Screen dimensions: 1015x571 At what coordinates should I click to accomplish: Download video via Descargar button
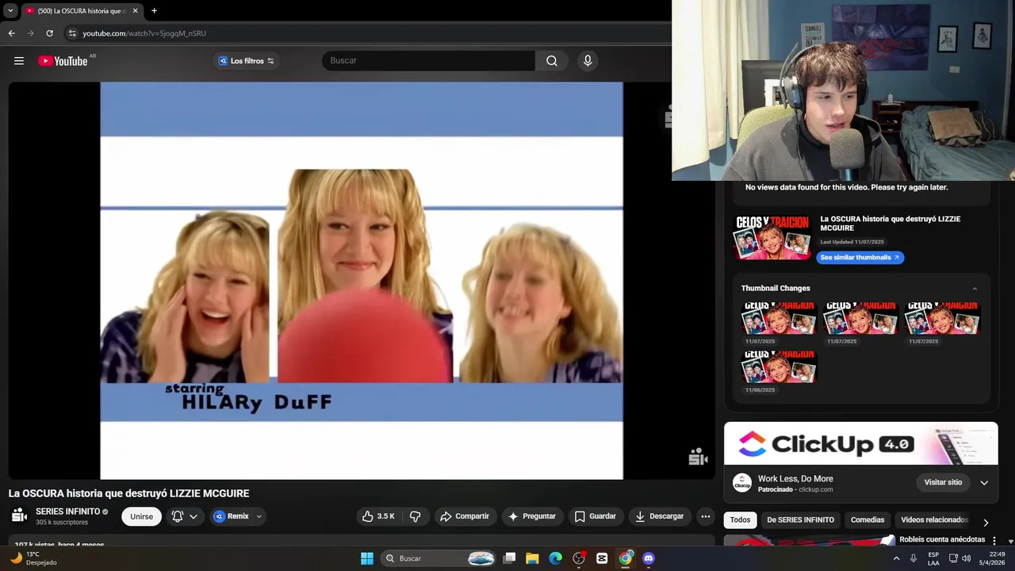pos(660,516)
